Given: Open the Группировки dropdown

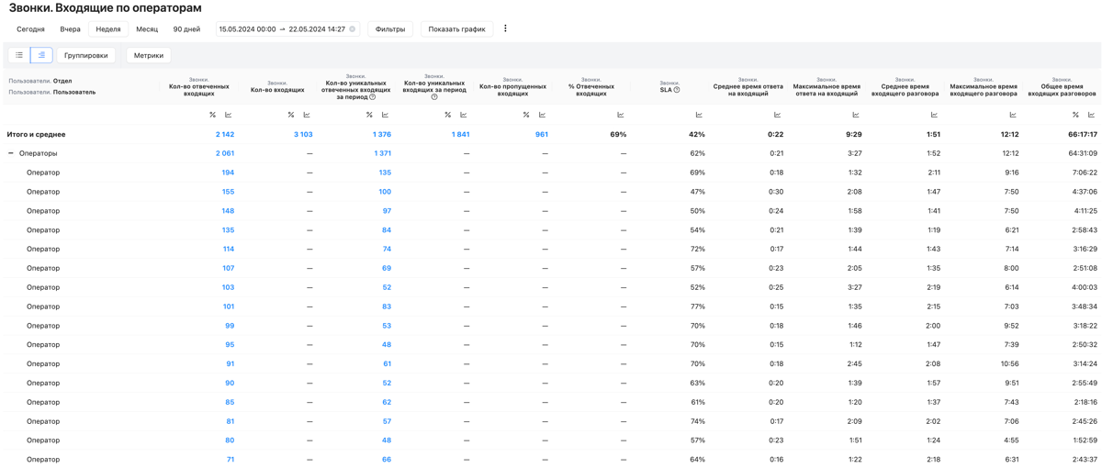Looking at the screenshot, I should click(86, 55).
